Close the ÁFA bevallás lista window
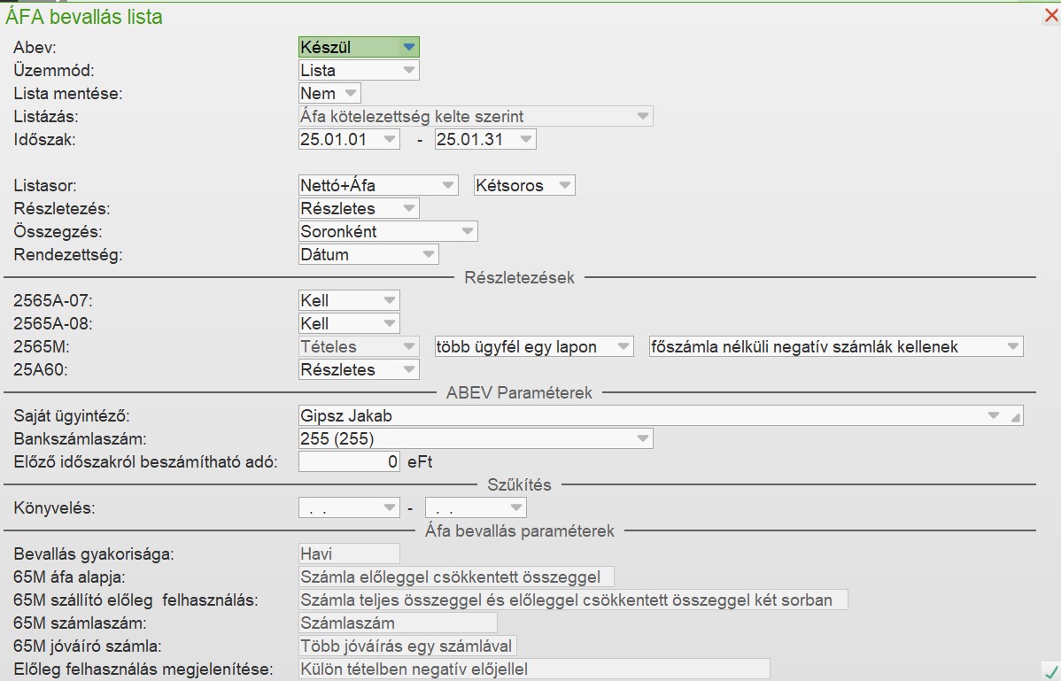 (x=1051, y=16)
